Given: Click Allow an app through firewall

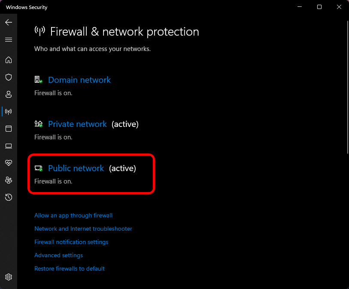Looking at the screenshot, I should tap(73, 215).
